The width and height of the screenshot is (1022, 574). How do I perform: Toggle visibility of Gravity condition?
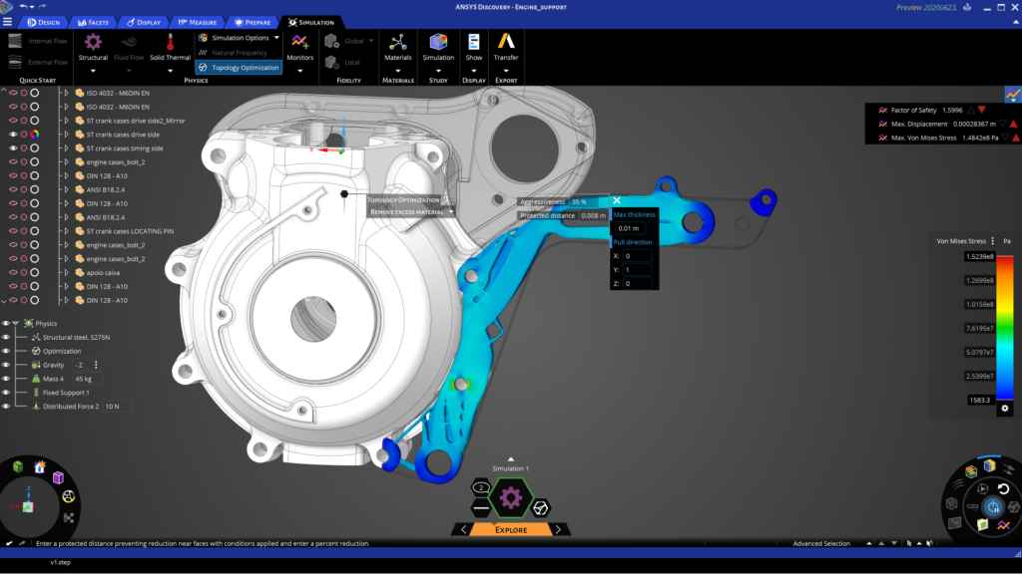pyautogui.click(x=6, y=365)
